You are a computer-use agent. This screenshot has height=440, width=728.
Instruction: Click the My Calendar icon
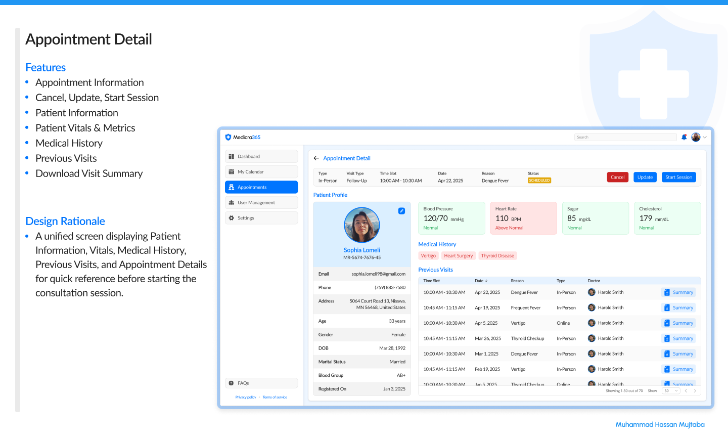coord(231,171)
